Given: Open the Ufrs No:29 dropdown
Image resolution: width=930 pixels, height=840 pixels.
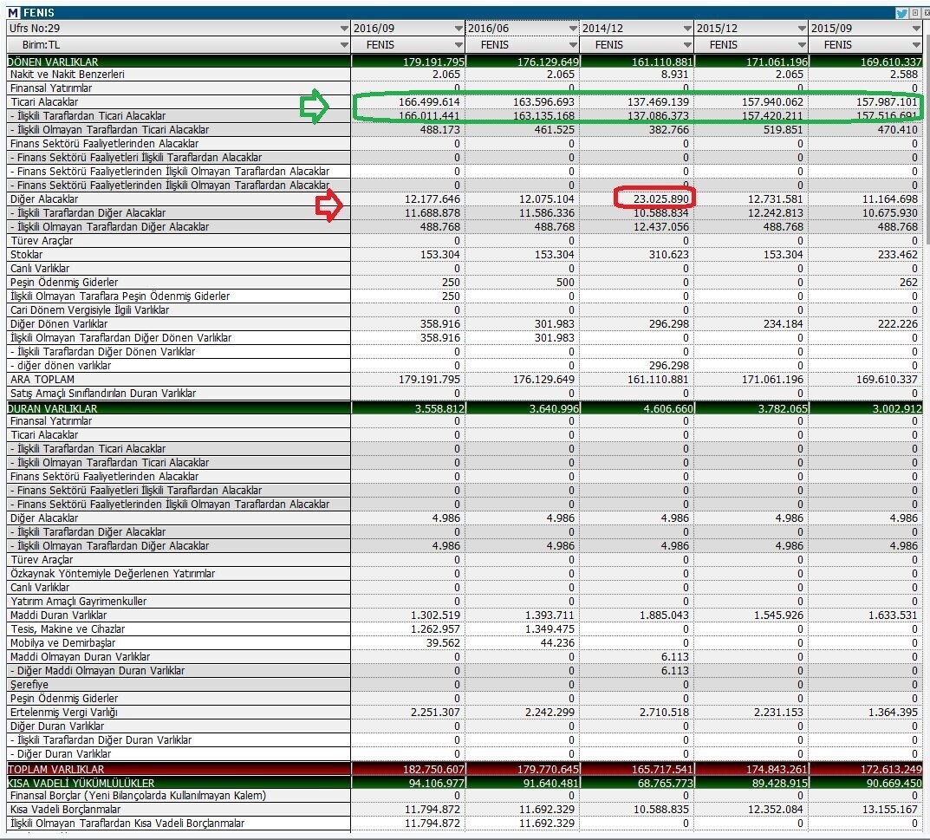Looking at the screenshot, I should point(344,29).
